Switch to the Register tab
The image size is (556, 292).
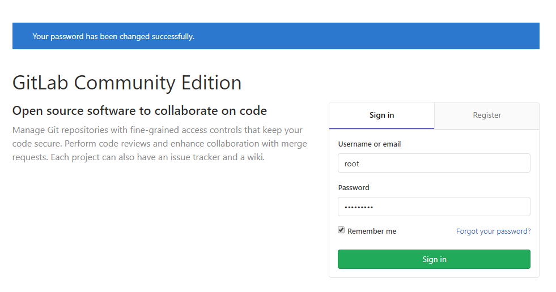click(487, 115)
